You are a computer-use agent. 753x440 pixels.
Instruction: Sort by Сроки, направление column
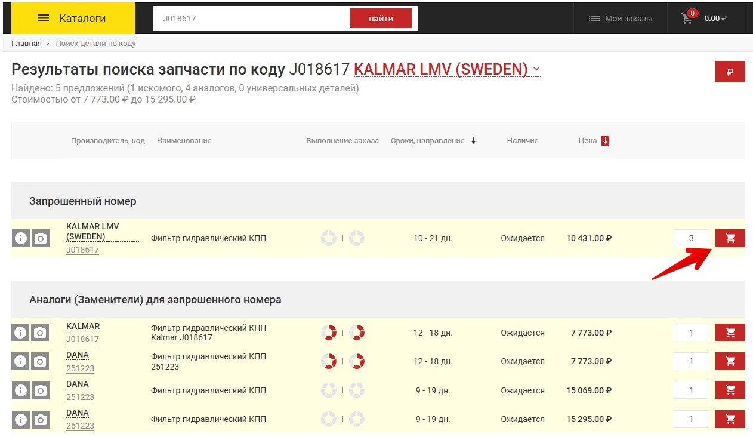click(433, 141)
